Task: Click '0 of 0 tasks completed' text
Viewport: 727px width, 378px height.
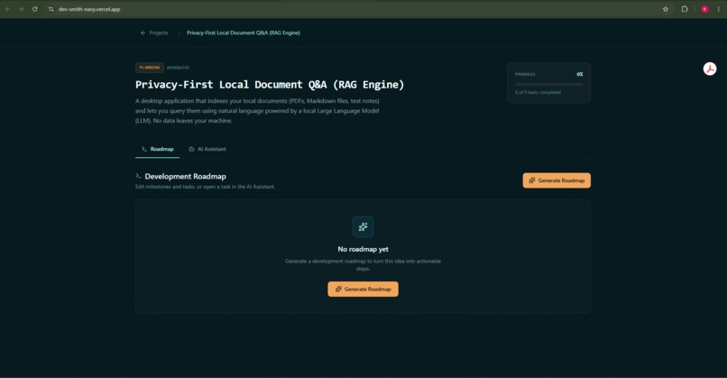Action: coord(538,92)
